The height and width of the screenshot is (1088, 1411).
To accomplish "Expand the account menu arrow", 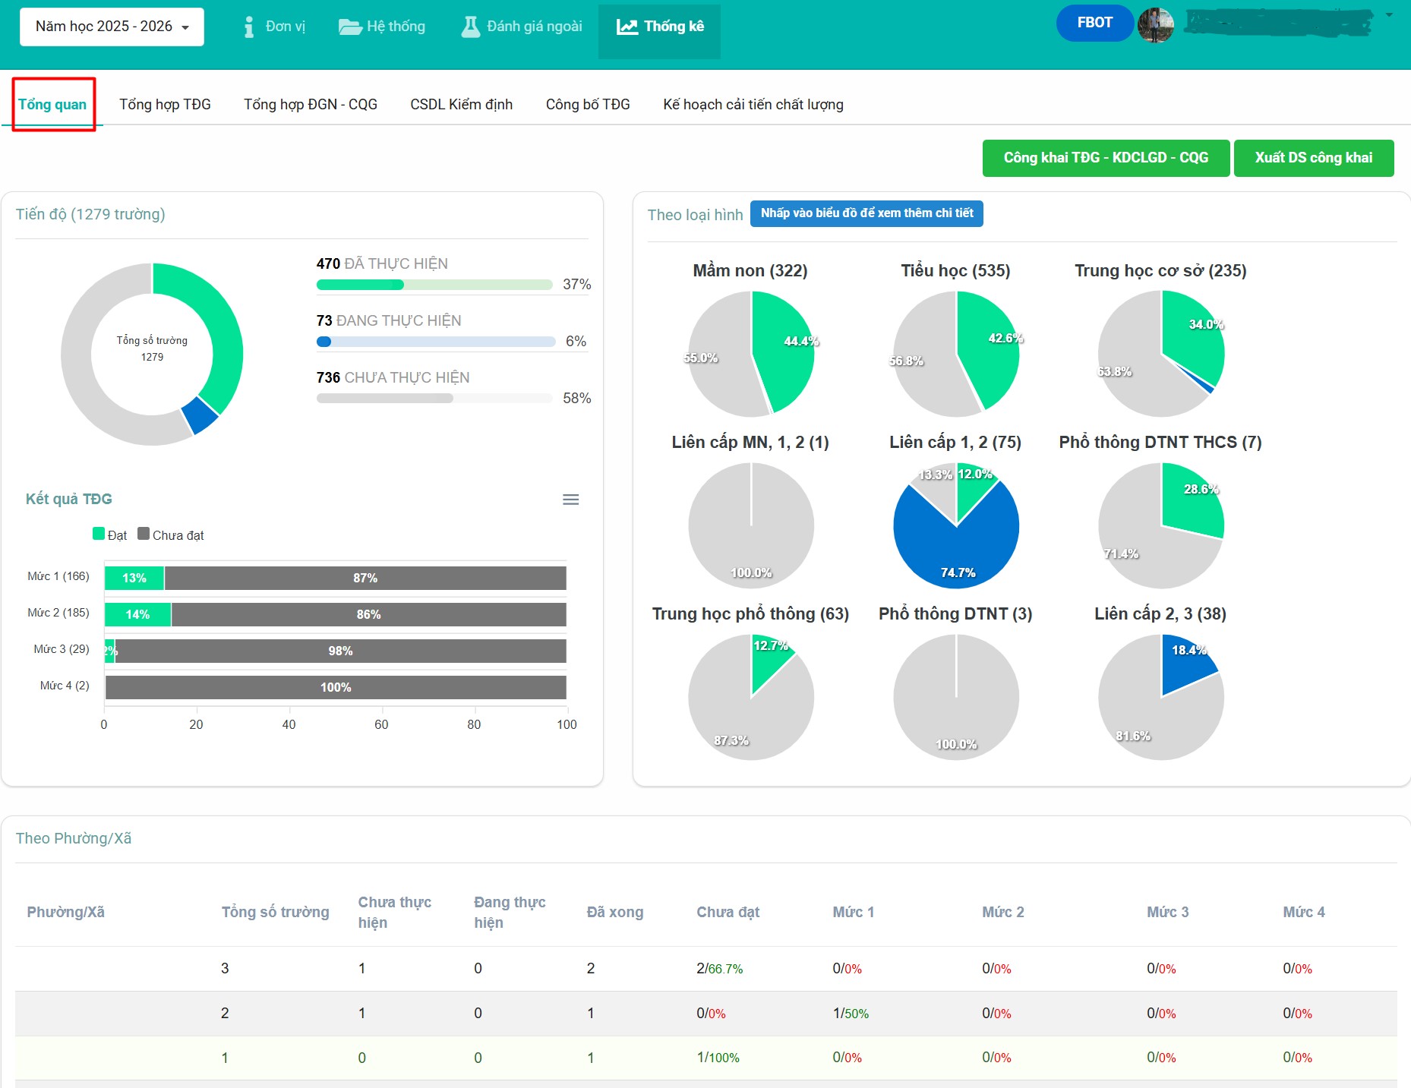I will (1389, 15).
